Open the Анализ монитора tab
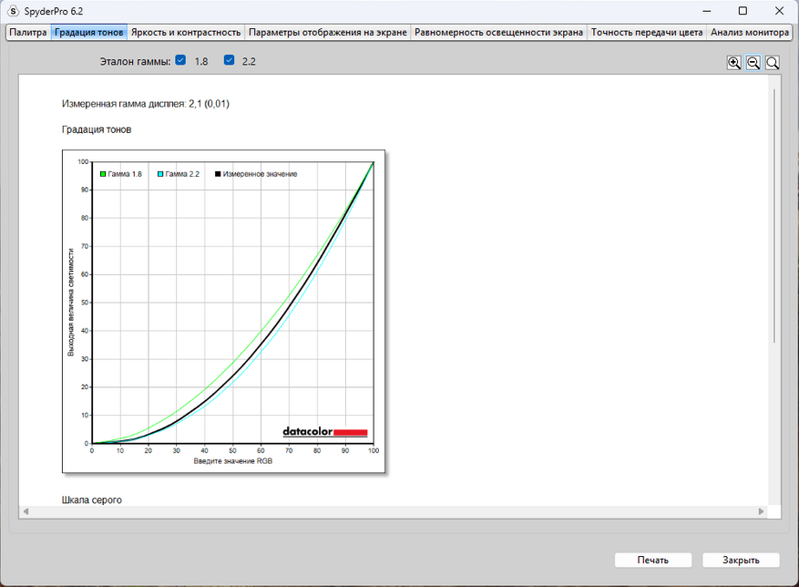 (x=749, y=33)
